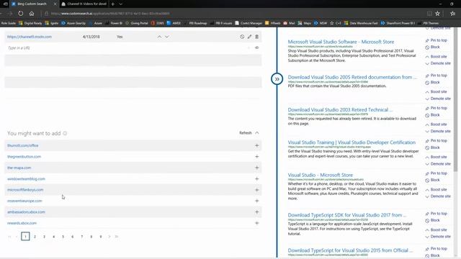Pin Visual Studio 2003 Retired Technical to top
Viewport: 461px width, 259px height.
coord(436,108)
